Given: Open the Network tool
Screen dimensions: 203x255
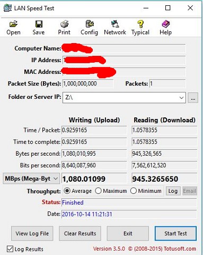Looking at the screenshot, I should click(x=115, y=28).
